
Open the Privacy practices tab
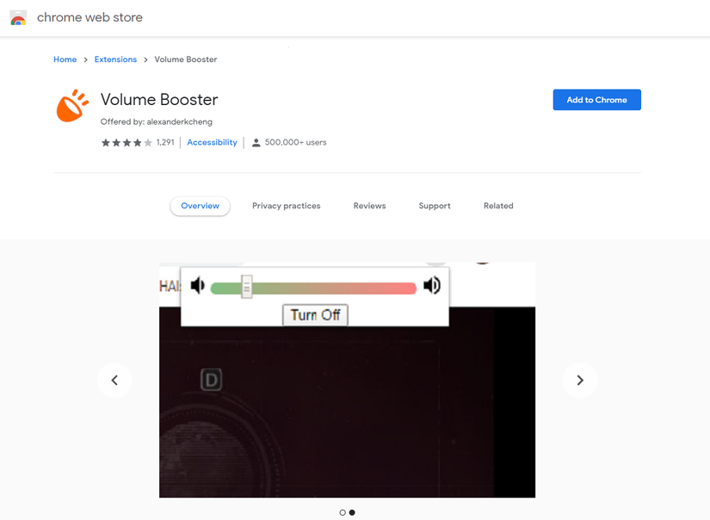[x=287, y=206]
